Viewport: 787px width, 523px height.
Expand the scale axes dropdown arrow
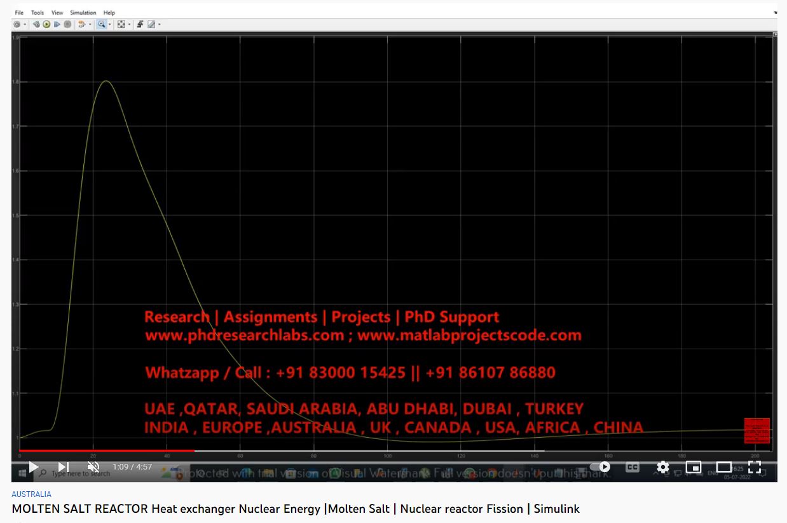(130, 25)
